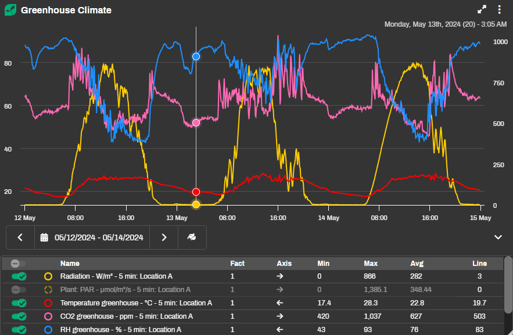The image size is (513, 335).
Task: Go to the previous date range
Action: [20, 237]
